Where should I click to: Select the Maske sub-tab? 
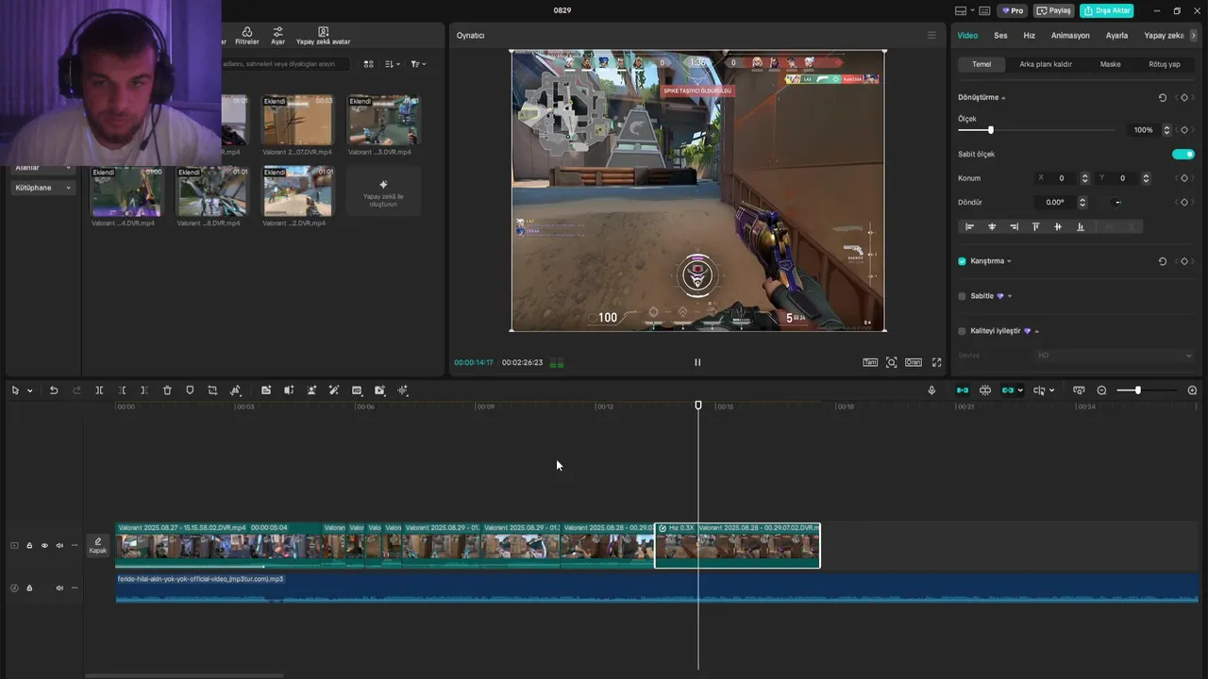(1110, 64)
